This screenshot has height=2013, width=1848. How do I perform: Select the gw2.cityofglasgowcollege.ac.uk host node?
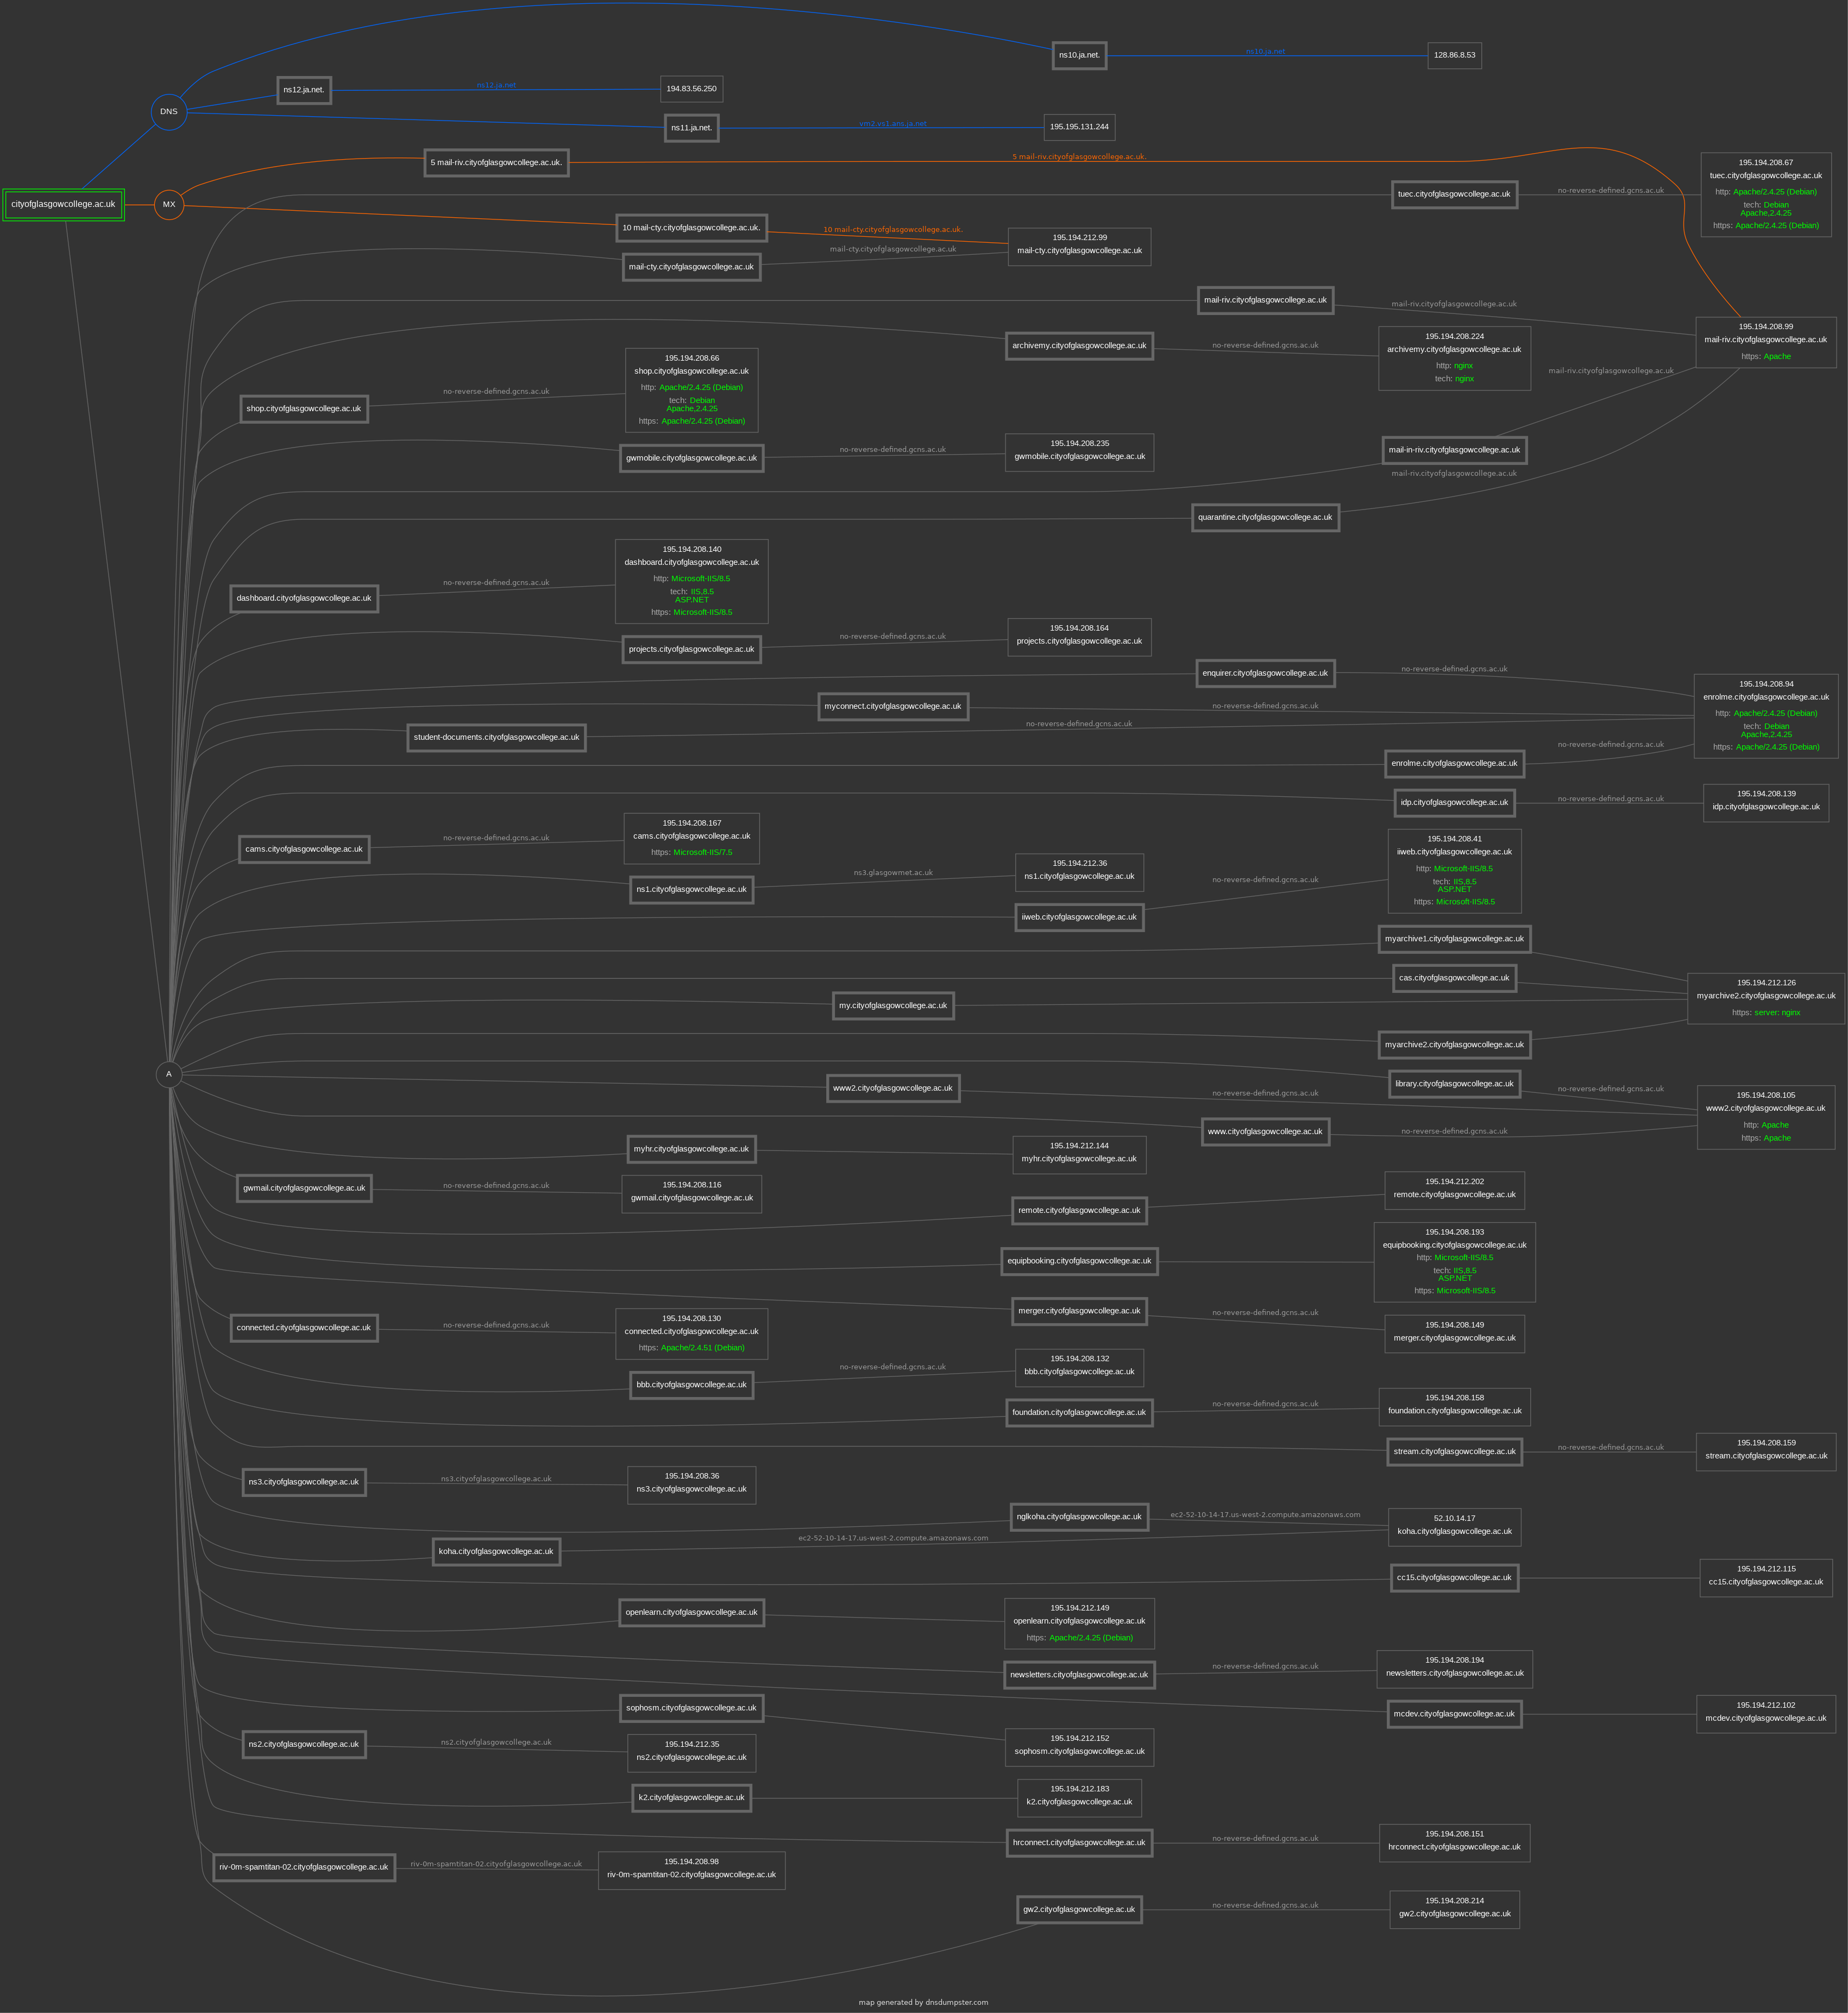pyautogui.click(x=1080, y=1909)
